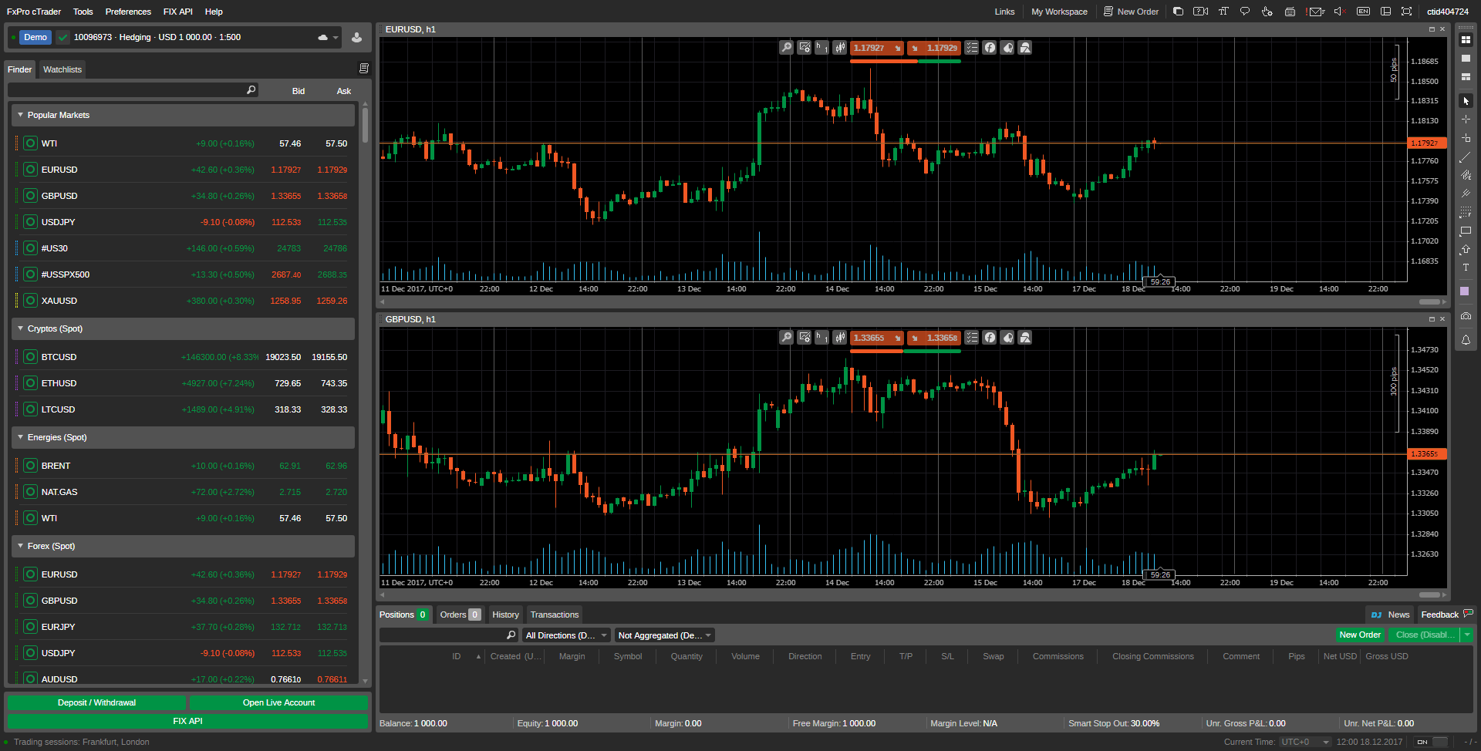
Task: Open video help icon in top bar
Action: click(1200, 12)
